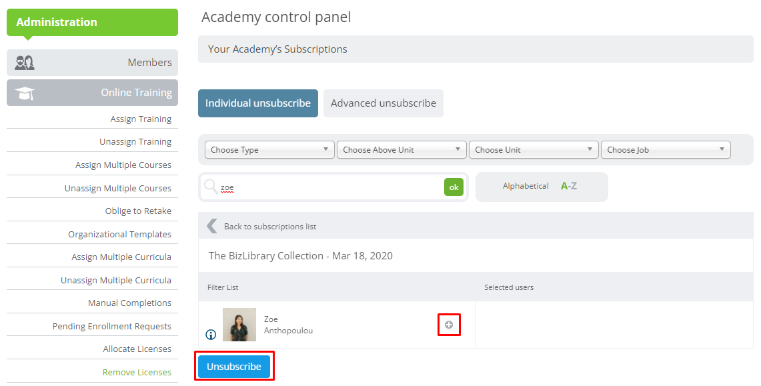The image size is (761, 386).
Task: Open the Choose Unit dropdown
Action: (534, 150)
